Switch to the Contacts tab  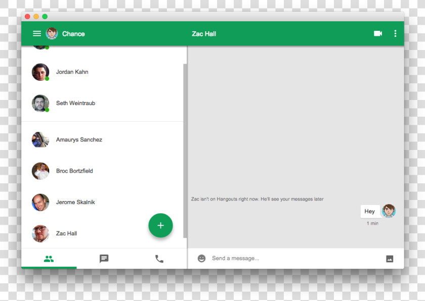(49, 259)
